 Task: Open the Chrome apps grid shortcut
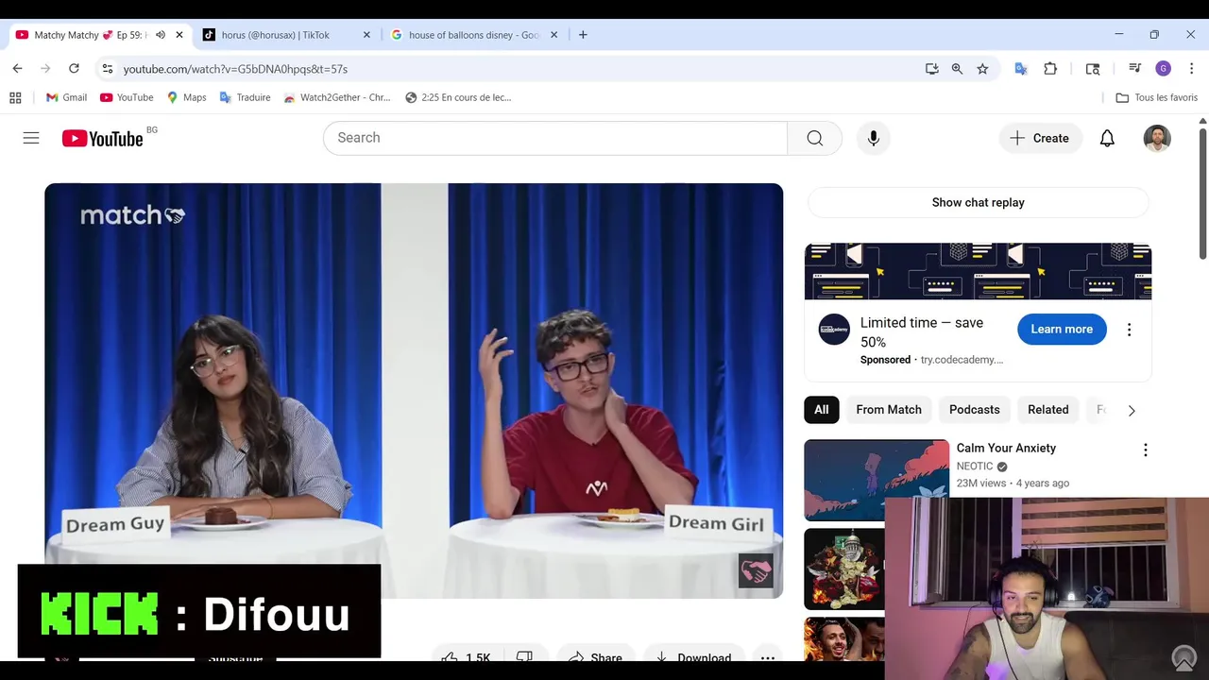tap(15, 97)
